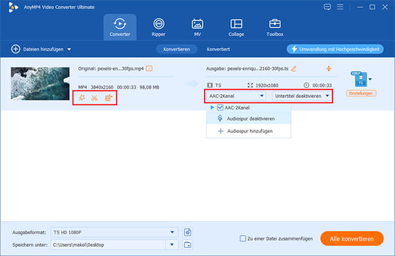Open Ausgabeformat TS HD 1080P dropdown
The image size is (395, 256).
point(115,232)
